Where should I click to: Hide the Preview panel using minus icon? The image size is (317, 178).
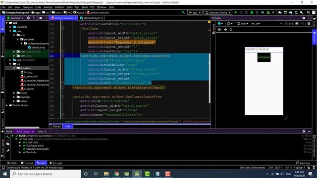click(x=309, y=18)
